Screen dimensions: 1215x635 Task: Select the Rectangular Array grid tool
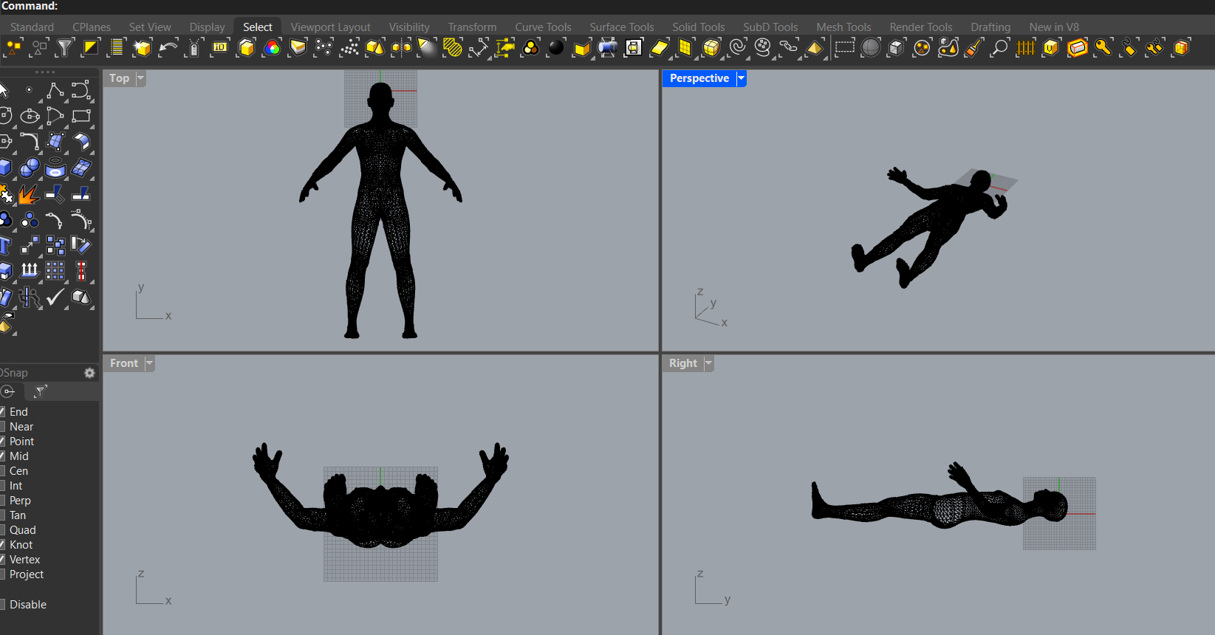[x=55, y=271]
